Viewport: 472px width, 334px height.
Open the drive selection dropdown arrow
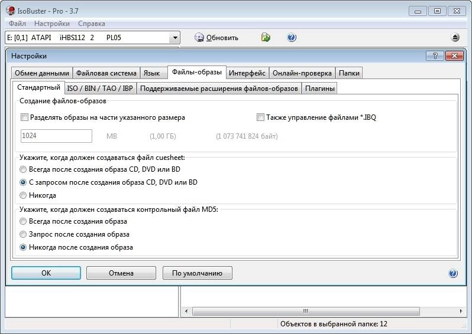point(174,38)
